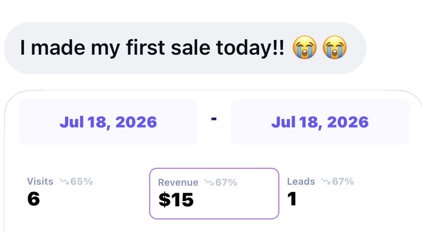Click the Leads downward trend arrow icon
This screenshot has height=233, width=422.
click(x=326, y=182)
